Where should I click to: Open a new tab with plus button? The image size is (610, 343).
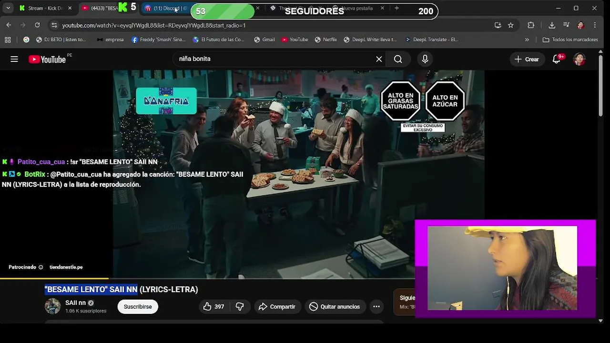396,8
